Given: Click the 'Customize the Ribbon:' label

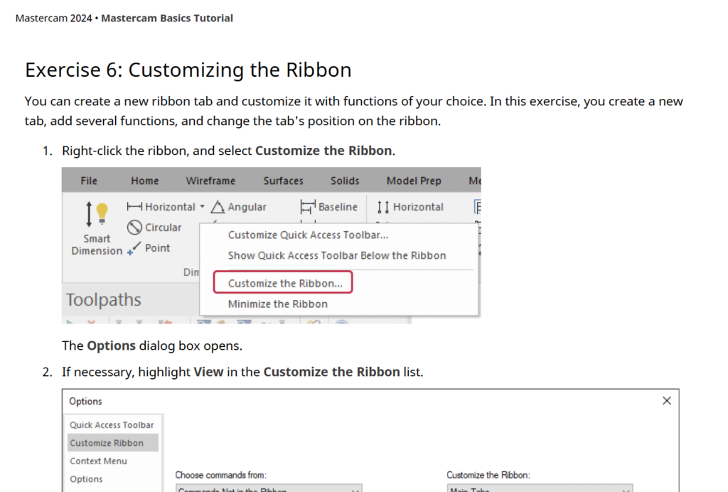Looking at the screenshot, I should (488, 475).
